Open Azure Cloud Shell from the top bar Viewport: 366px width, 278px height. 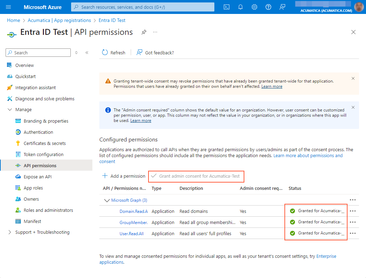pos(226,7)
